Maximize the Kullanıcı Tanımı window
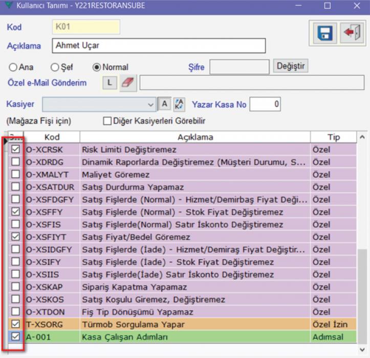Viewport: 370px width, 358px height. click(x=328, y=6)
